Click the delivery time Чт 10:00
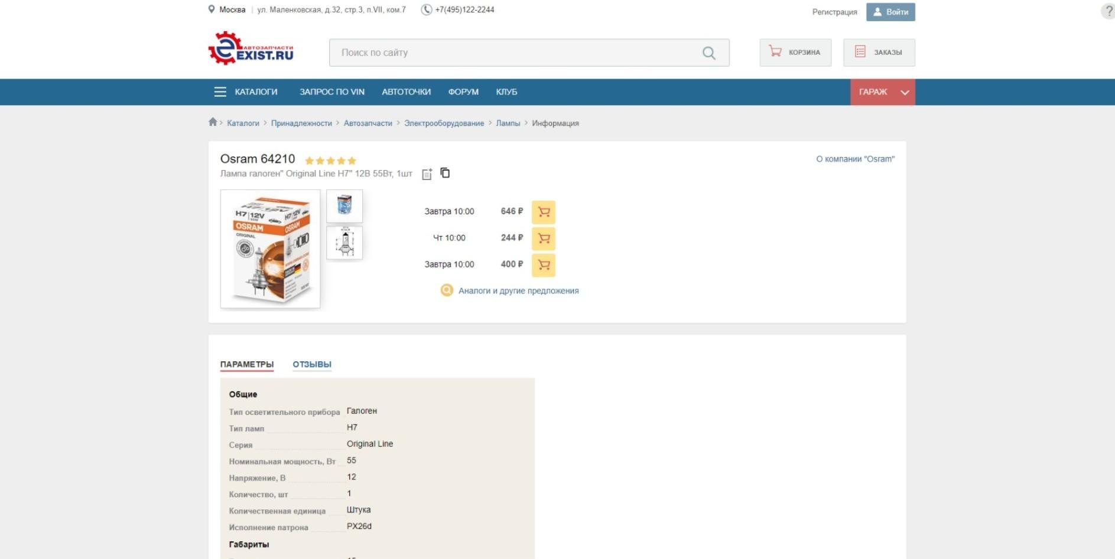Image resolution: width=1115 pixels, height=559 pixels. 449,238
